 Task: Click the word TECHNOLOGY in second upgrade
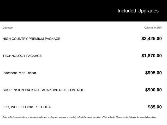click(x=14, y=56)
